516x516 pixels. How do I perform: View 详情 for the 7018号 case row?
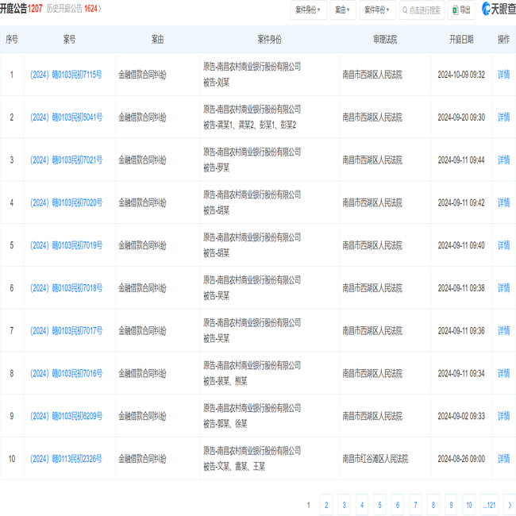pyautogui.click(x=503, y=288)
